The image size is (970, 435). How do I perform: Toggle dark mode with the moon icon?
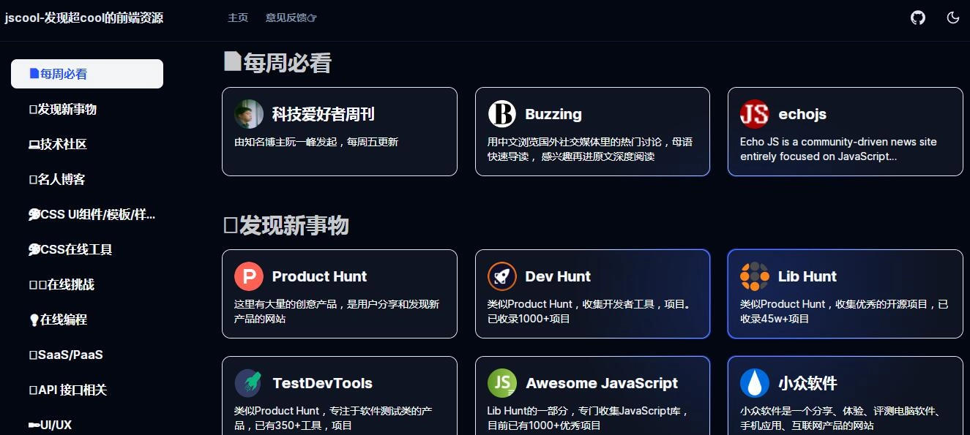pos(952,18)
